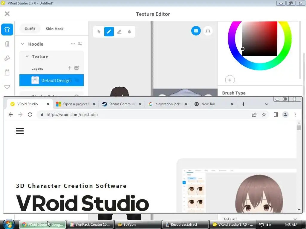Select the Tops shirt category icon

coord(7,30)
